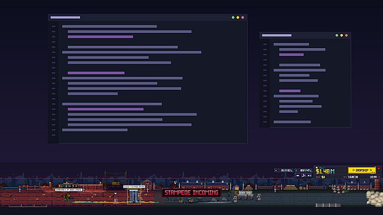Click the stampede dust cloud at right edge
Screen dimensions: 383x215
[x=374, y=198]
